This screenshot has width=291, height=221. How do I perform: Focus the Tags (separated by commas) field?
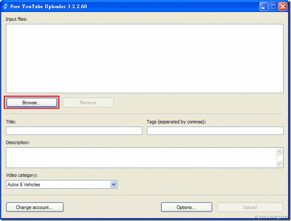[x=215, y=131]
